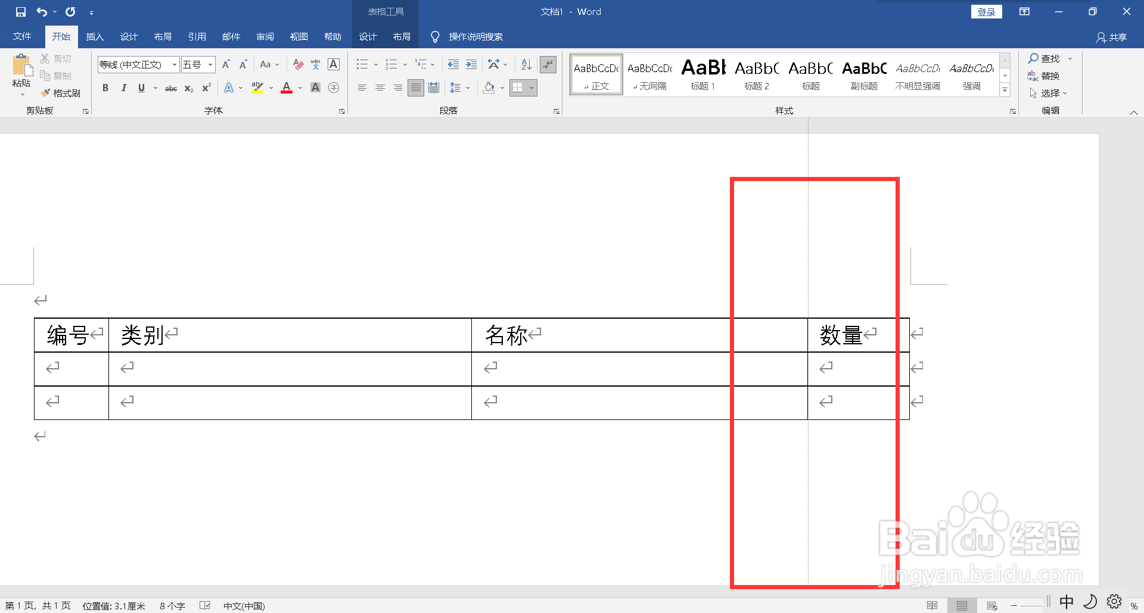Increase font size with the larger A icon
The height and width of the screenshot is (613, 1144).
pos(226,64)
